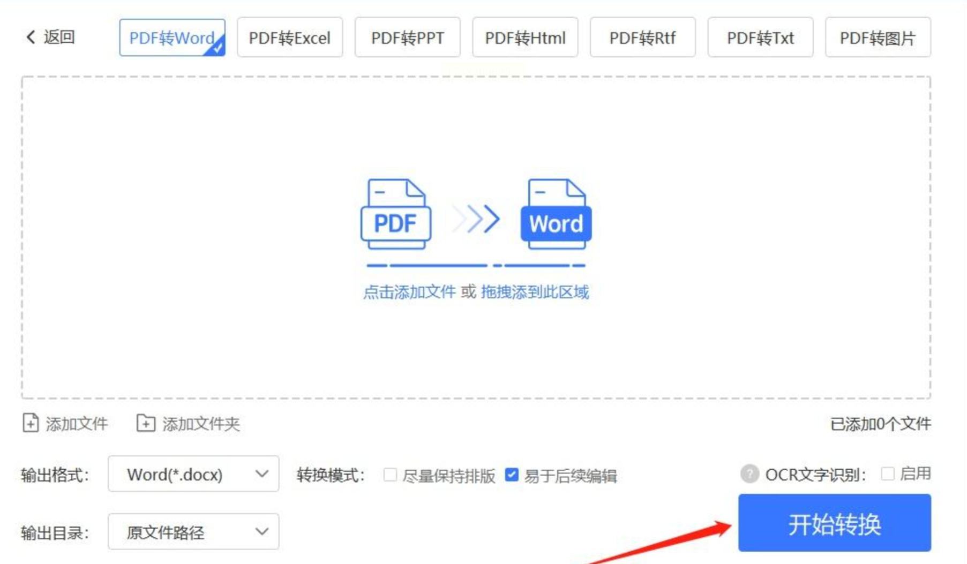This screenshot has width=967, height=564.
Task: Choose the PDF转Html tab
Action: click(x=525, y=37)
